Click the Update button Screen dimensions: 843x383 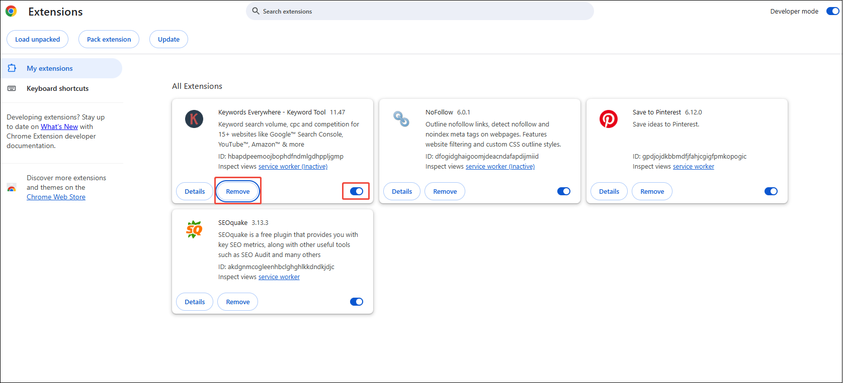168,39
